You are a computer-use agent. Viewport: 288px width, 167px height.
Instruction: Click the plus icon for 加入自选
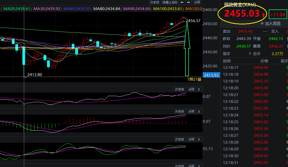point(262,23)
